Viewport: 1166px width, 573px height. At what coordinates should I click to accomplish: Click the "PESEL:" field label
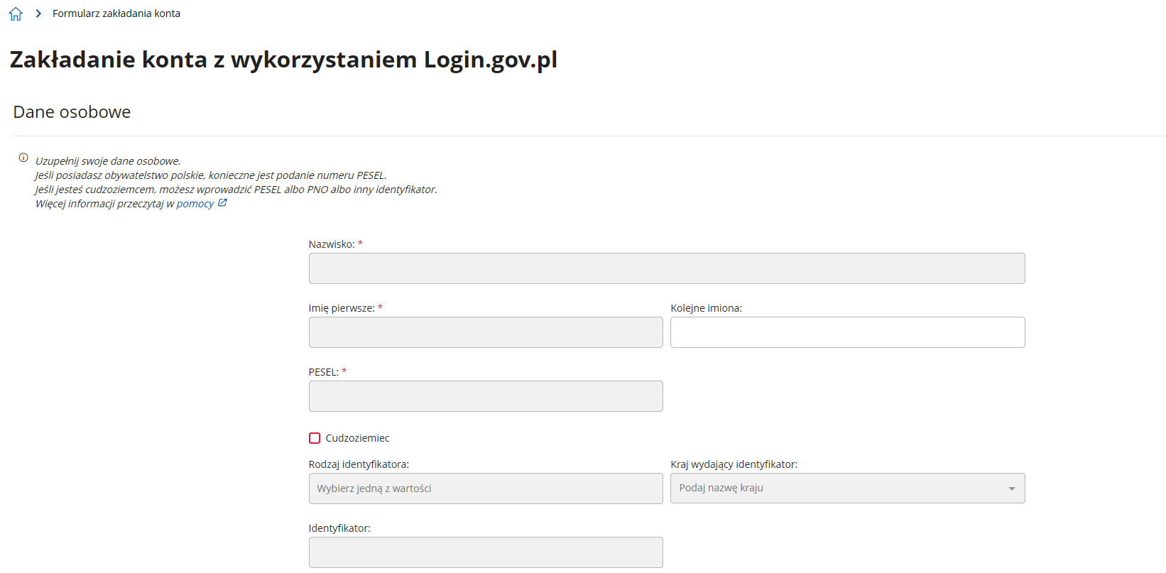(323, 372)
